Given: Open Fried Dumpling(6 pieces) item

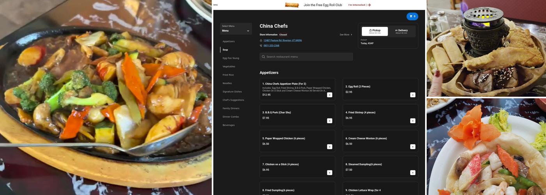Looking at the screenshot, I should (x=297, y=189).
